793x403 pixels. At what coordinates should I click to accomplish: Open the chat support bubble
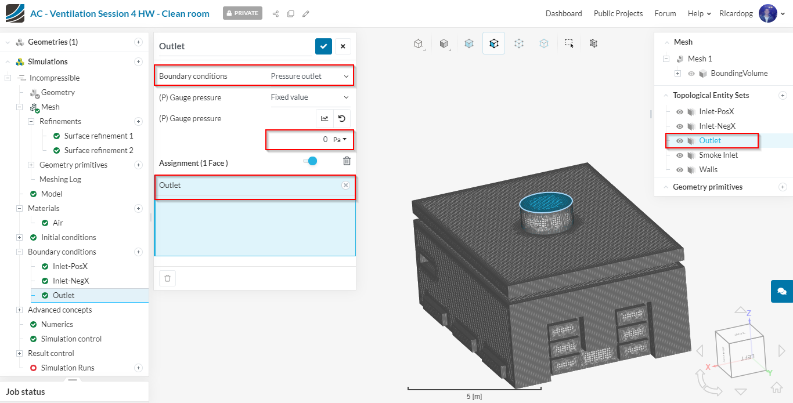coord(781,291)
